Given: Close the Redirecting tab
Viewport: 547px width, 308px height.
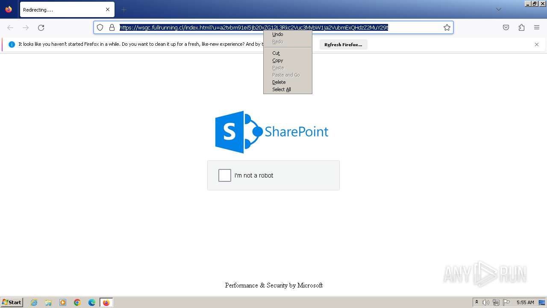Looking at the screenshot, I should 108,9.
